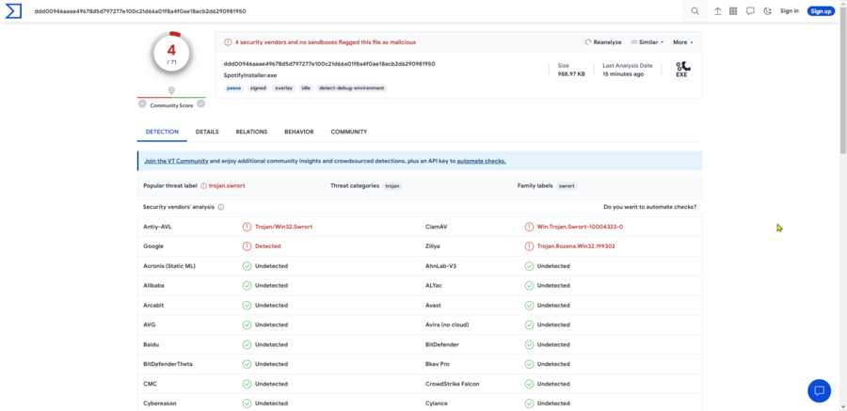Switch to the RELATIONS tab
This screenshot has width=847, height=411.
point(251,132)
